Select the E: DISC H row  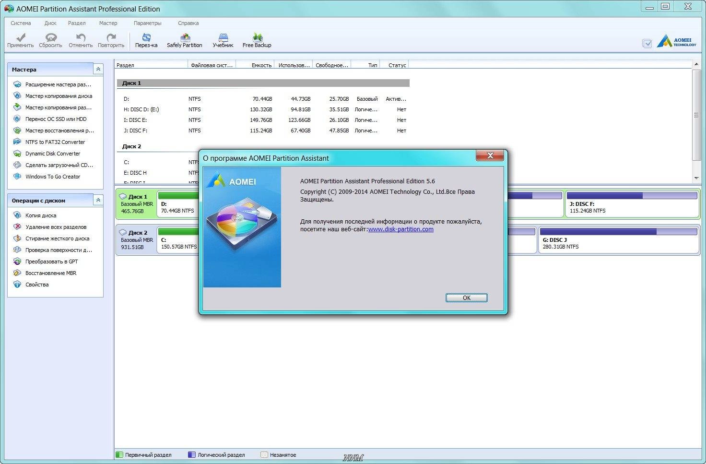[x=158, y=173]
